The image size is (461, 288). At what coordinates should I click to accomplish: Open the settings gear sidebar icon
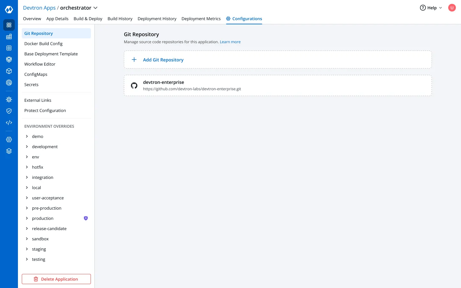9,140
